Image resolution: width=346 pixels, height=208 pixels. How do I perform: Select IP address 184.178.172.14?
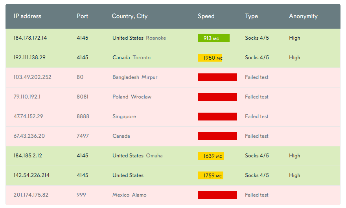(30, 38)
